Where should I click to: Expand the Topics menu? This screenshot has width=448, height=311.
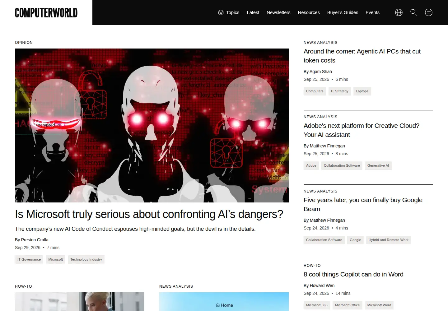click(229, 12)
